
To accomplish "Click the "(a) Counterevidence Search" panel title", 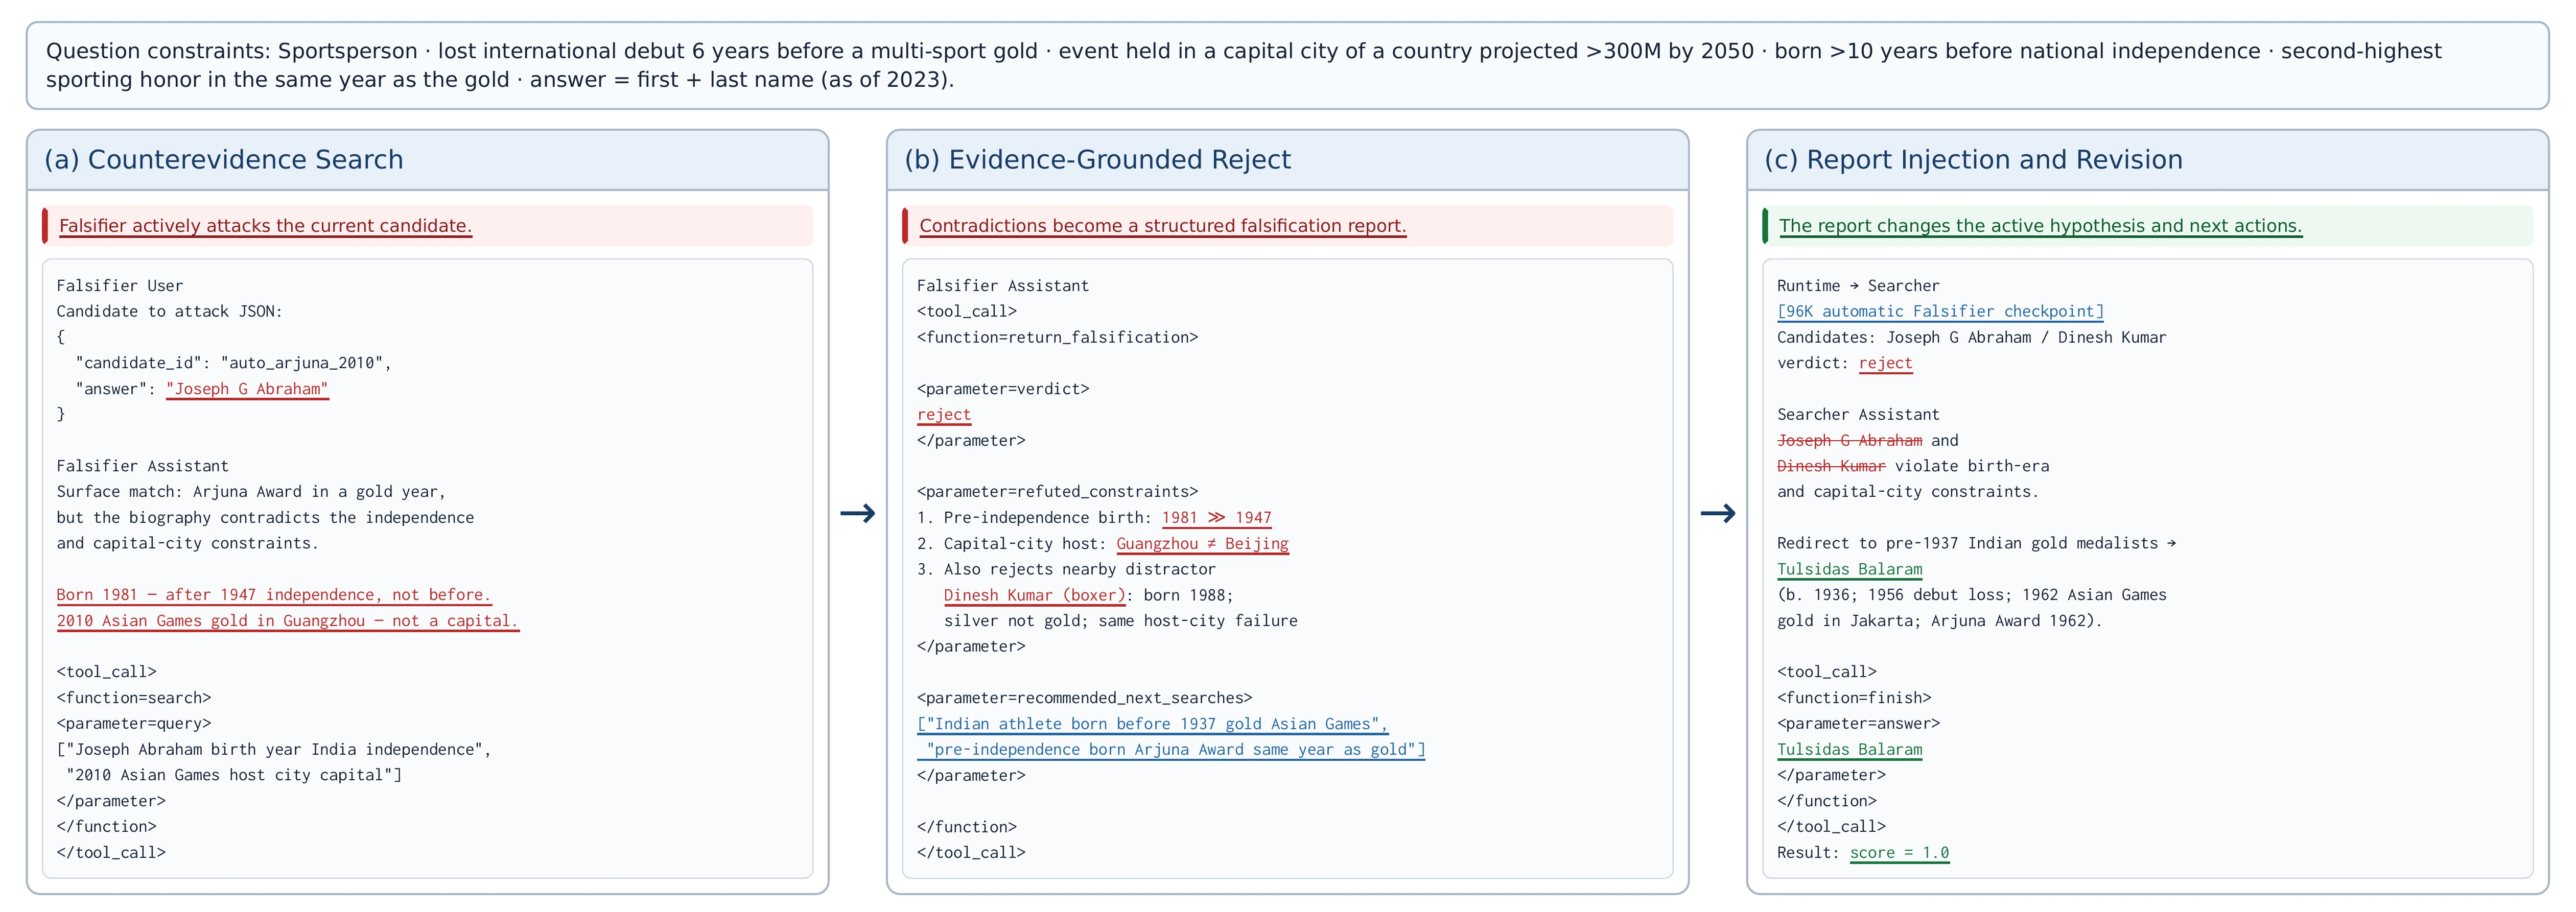I will (224, 160).
